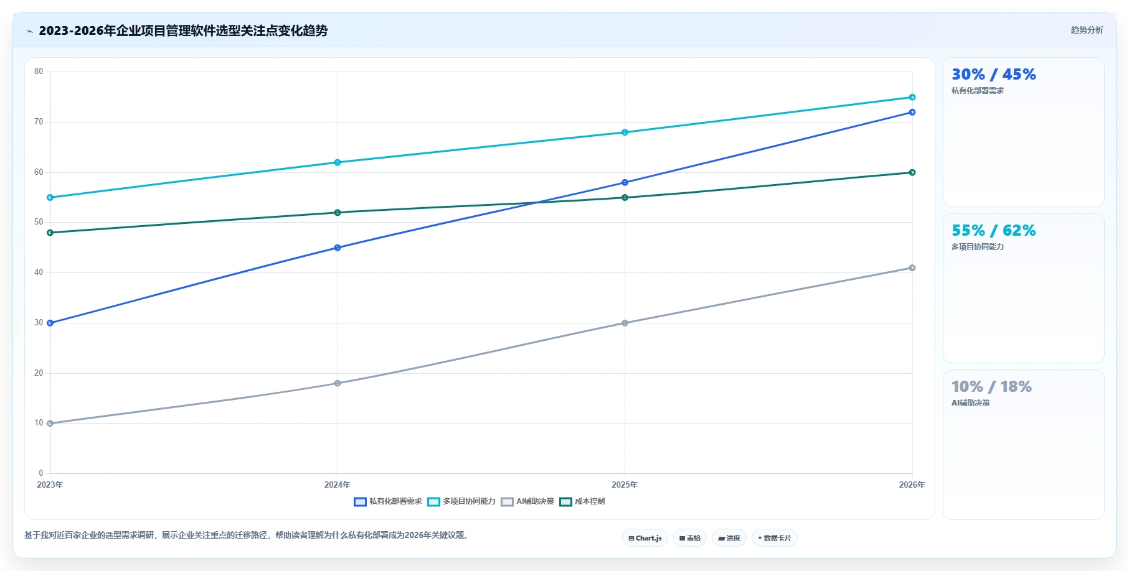This screenshot has width=1129, height=571.
Task: Toggle the 多项目协同能力 legend entry
Action: 461,501
